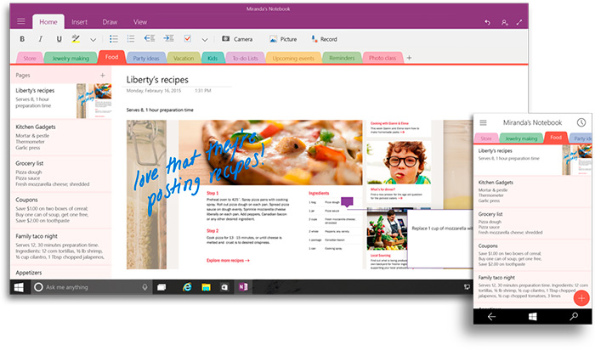Expand the text formatting options chevron
The image size is (595, 350).
click(x=93, y=40)
